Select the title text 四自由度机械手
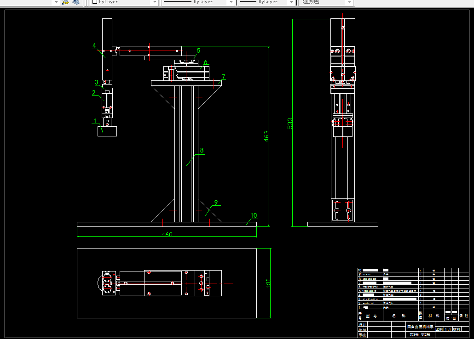474x339 pixels. pyautogui.click(x=420, y=327)
